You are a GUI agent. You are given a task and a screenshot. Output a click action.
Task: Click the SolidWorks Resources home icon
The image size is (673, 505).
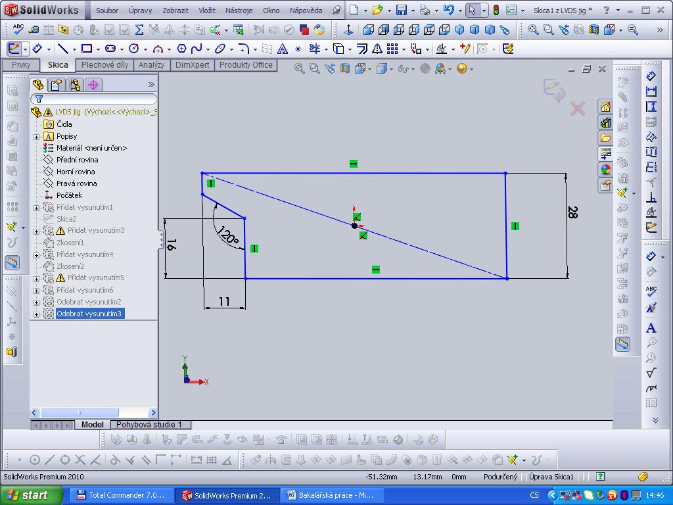tap(605, 107)
